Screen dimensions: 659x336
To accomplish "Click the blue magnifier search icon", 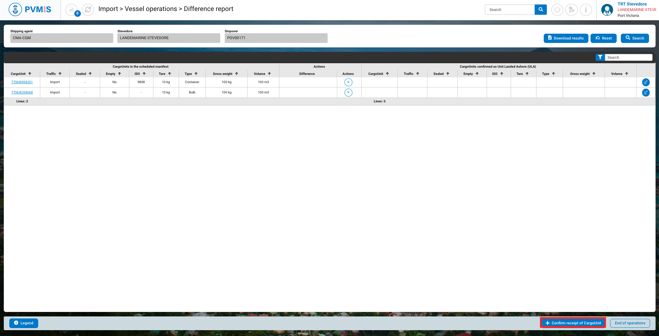I will point(540,10).
